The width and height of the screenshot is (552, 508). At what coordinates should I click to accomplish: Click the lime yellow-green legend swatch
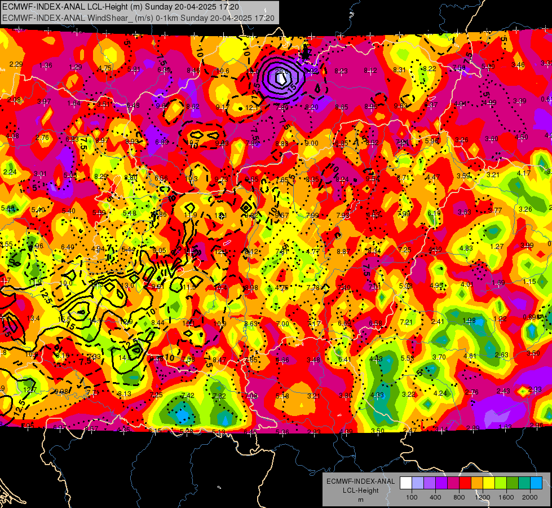pos(501,483)
